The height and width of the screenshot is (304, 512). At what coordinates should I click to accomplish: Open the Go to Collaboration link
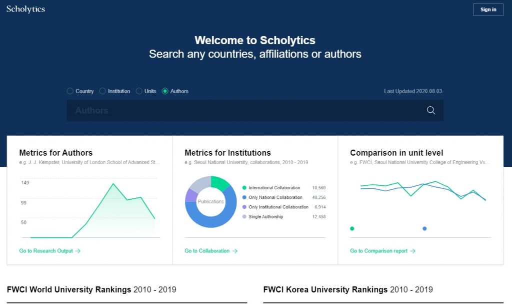[x=210, y=251]
